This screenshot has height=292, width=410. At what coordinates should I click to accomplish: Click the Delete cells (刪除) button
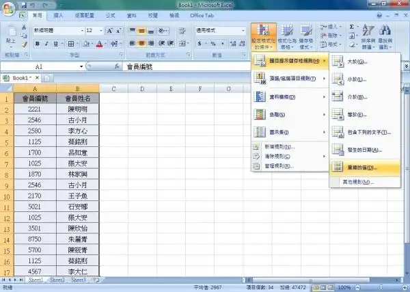331,36
